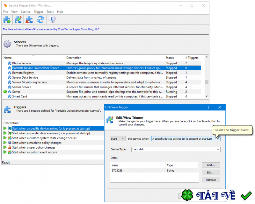Open the Trigger menu
This screenshot has width=255, height=204.
(x=38, y=12)
